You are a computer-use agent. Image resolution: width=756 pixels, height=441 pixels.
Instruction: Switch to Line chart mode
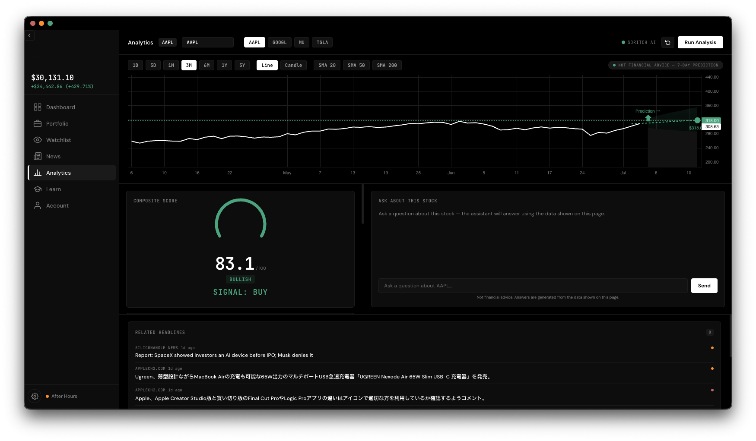point(267,65)
